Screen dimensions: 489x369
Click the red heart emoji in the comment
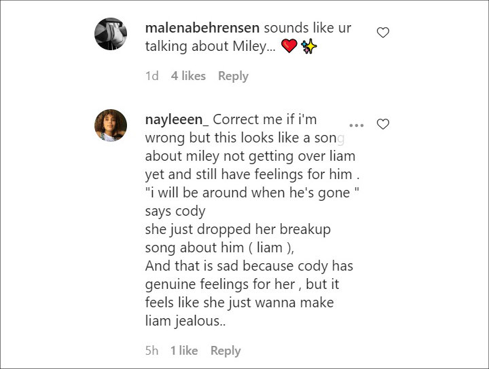[x=289, y=46]
